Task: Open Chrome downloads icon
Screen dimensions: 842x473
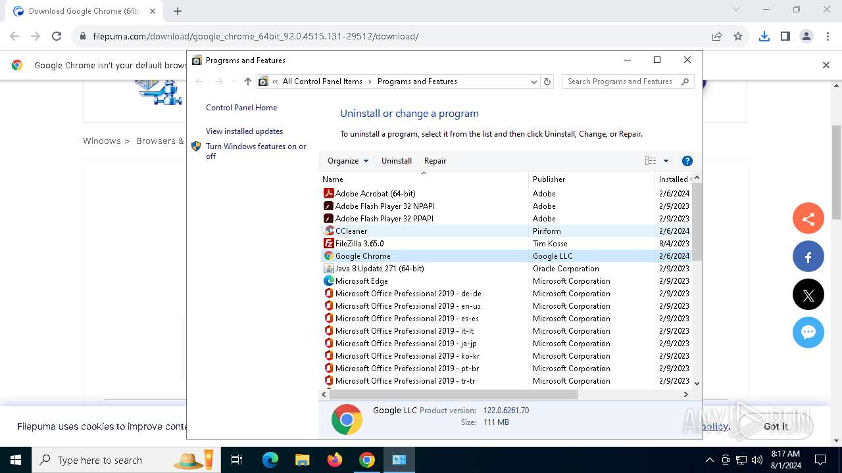Action: pos(764,36)
